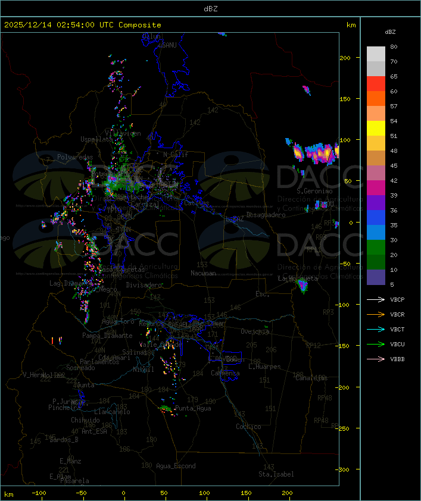Viewport: 421px width, 501px height.
Task: Click the 'Agua_Escond' map label
Action: coord(176,466)
